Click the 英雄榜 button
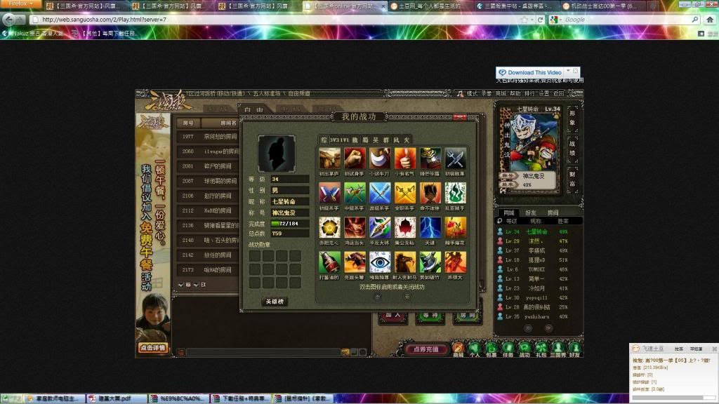 pyautogui.click(x=275, y=302)
